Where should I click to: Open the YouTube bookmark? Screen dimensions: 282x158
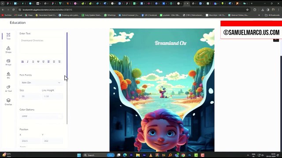point(7,15)
